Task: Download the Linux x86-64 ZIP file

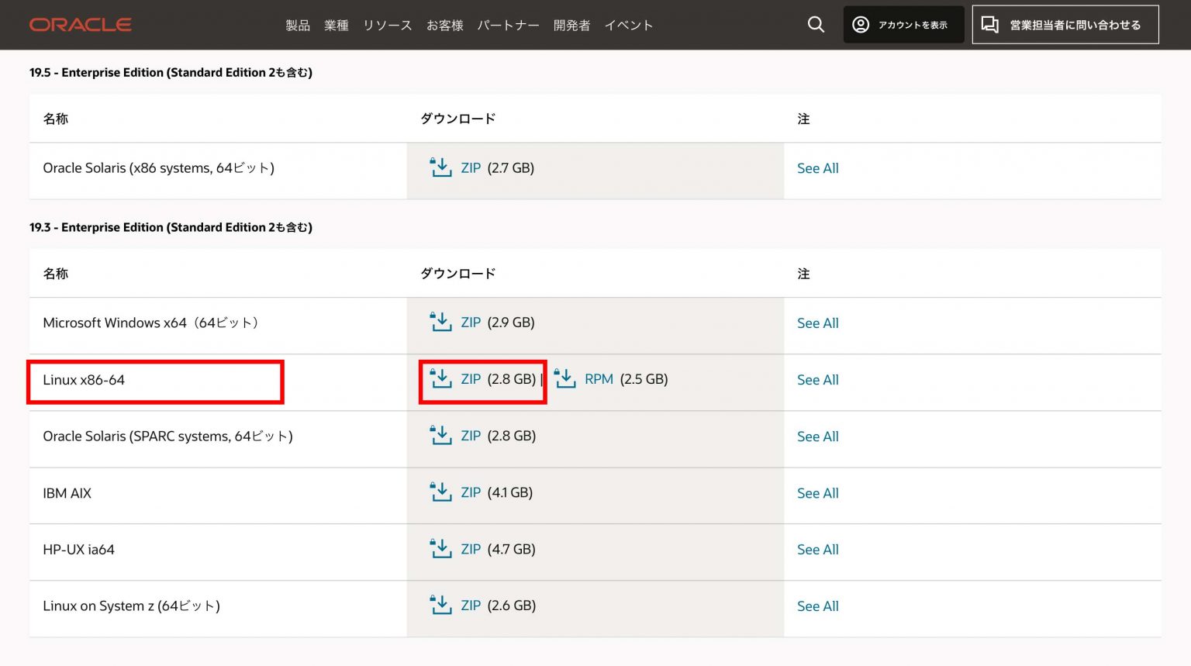Action: (471, 379)
